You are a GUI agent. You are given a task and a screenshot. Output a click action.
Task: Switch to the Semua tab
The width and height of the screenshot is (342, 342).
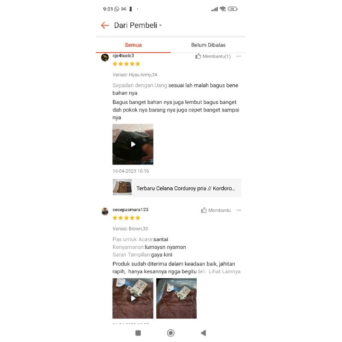pos(133,45)
